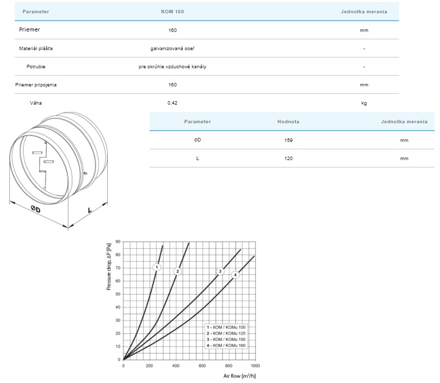Click legend entry '4 - KOM / KOMu 160'

pyautogui.click(x=225, y=345)
